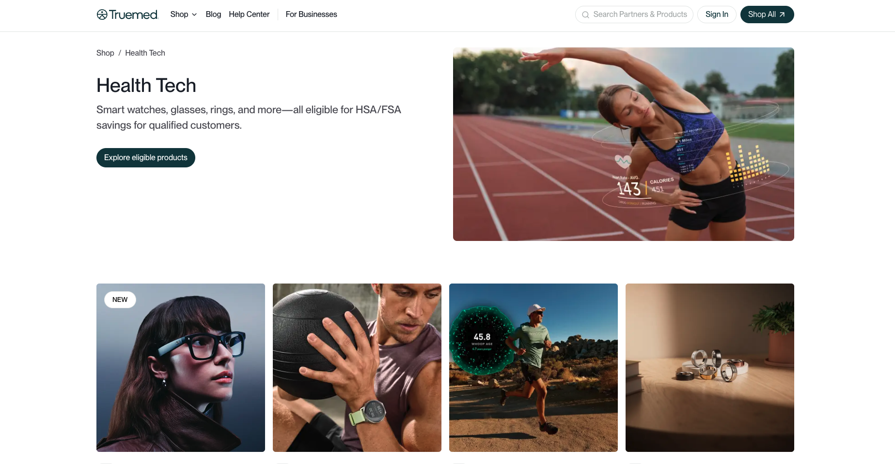Expand the Shop dropdown chevron

coord(194,15)
